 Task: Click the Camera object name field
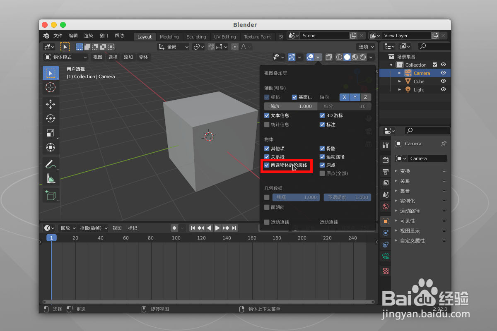click(x=427, y=158)
